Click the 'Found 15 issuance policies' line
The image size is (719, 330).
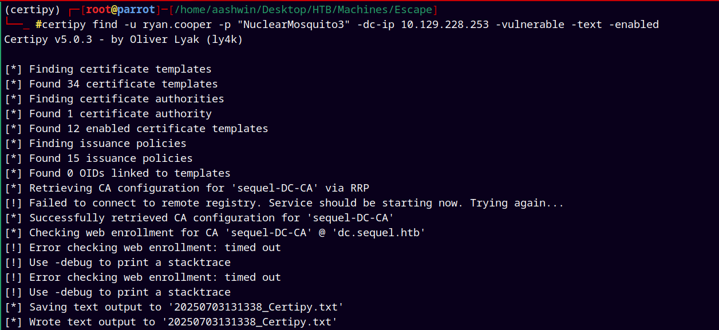pyautogui.click(x=98, y=158)
